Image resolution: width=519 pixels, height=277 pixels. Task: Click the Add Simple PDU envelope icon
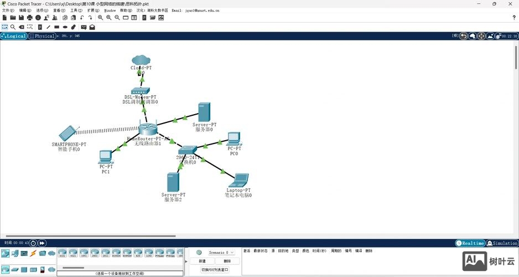[x=84, y=27]
